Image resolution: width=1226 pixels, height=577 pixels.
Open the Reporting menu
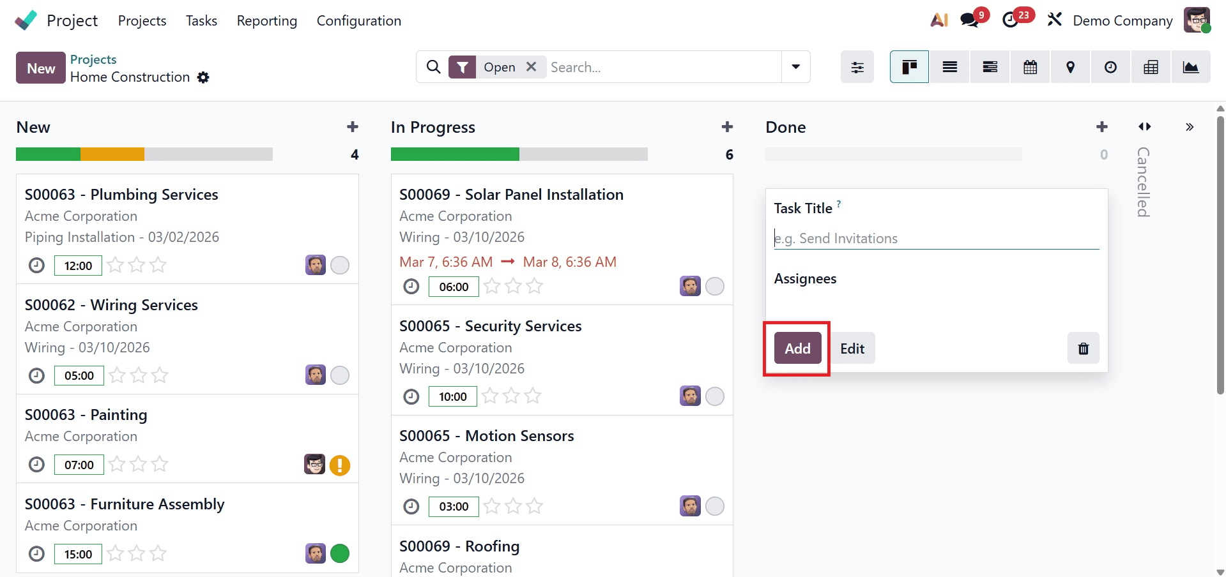[266, 20]
